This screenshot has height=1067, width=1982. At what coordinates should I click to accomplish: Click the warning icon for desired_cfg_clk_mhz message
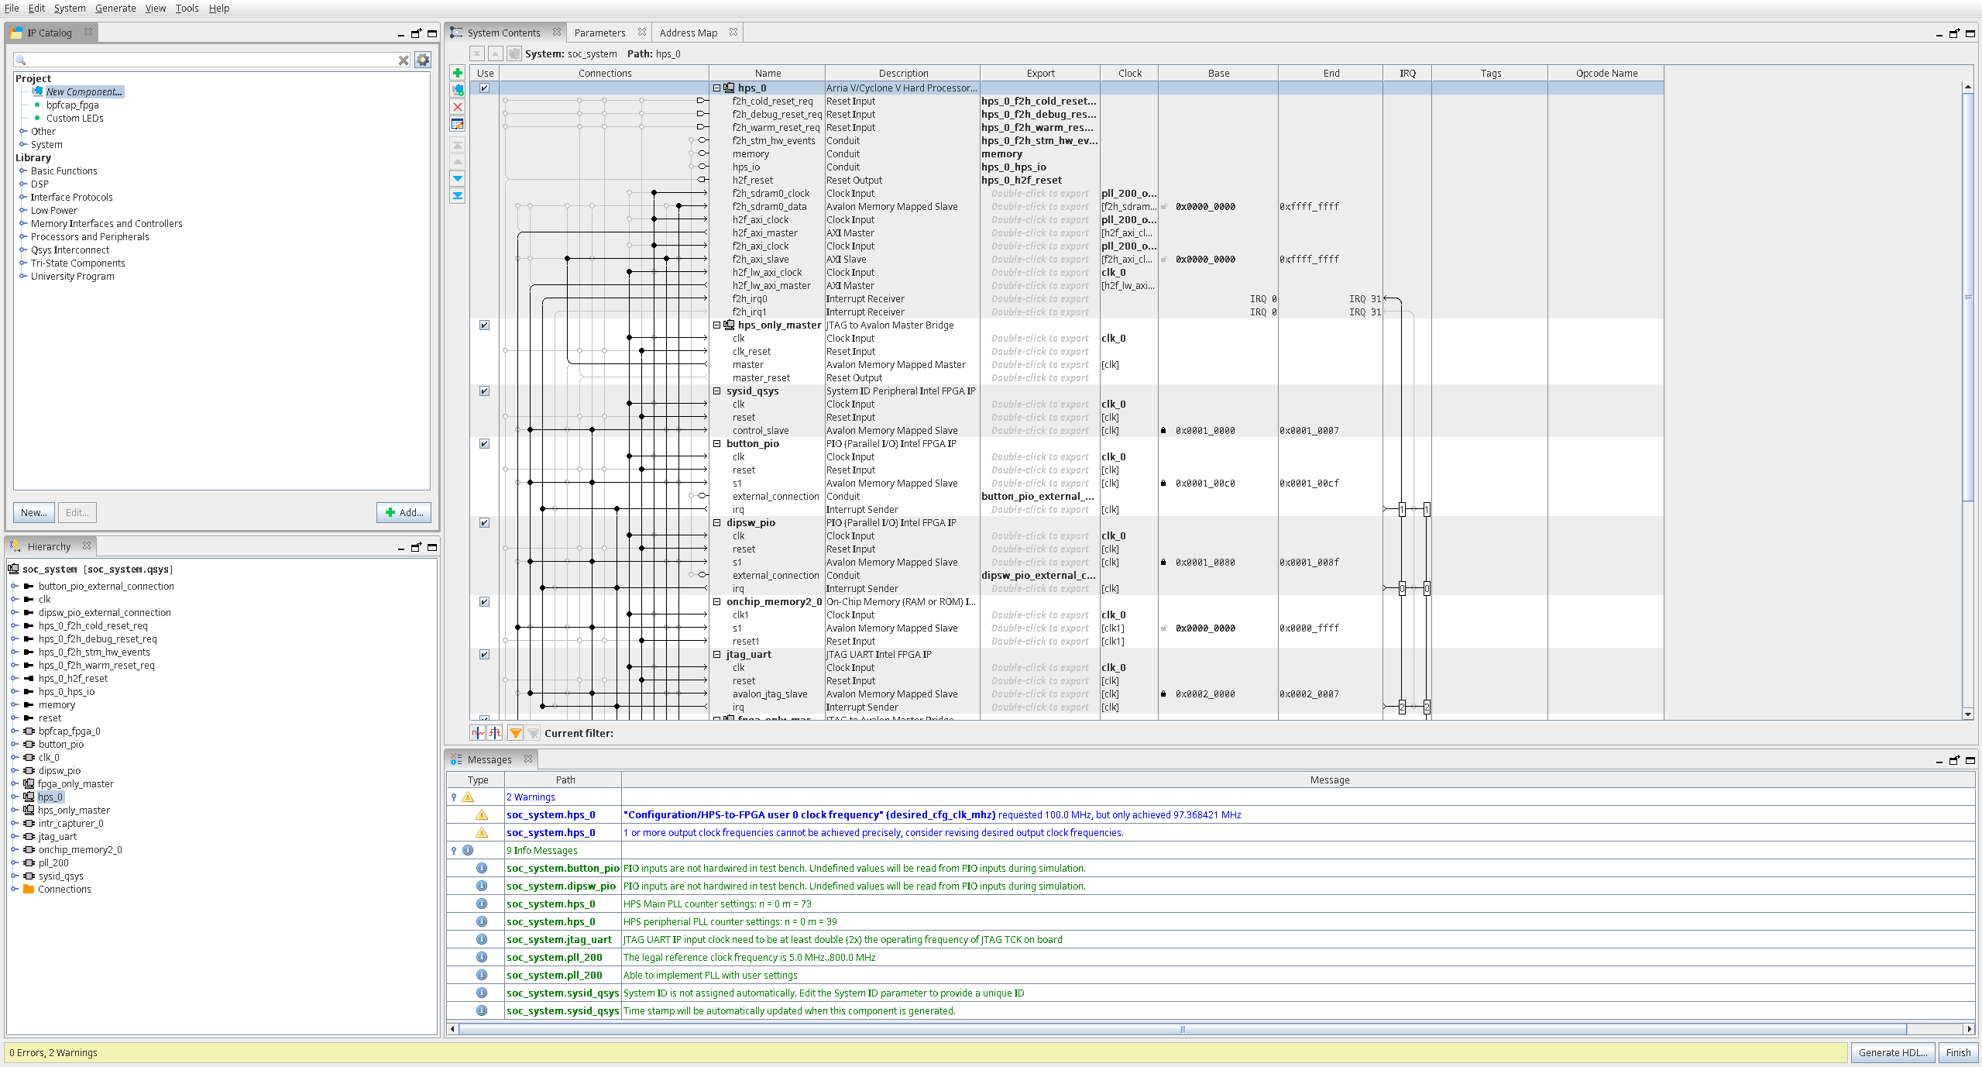click(x=482, y=814)
